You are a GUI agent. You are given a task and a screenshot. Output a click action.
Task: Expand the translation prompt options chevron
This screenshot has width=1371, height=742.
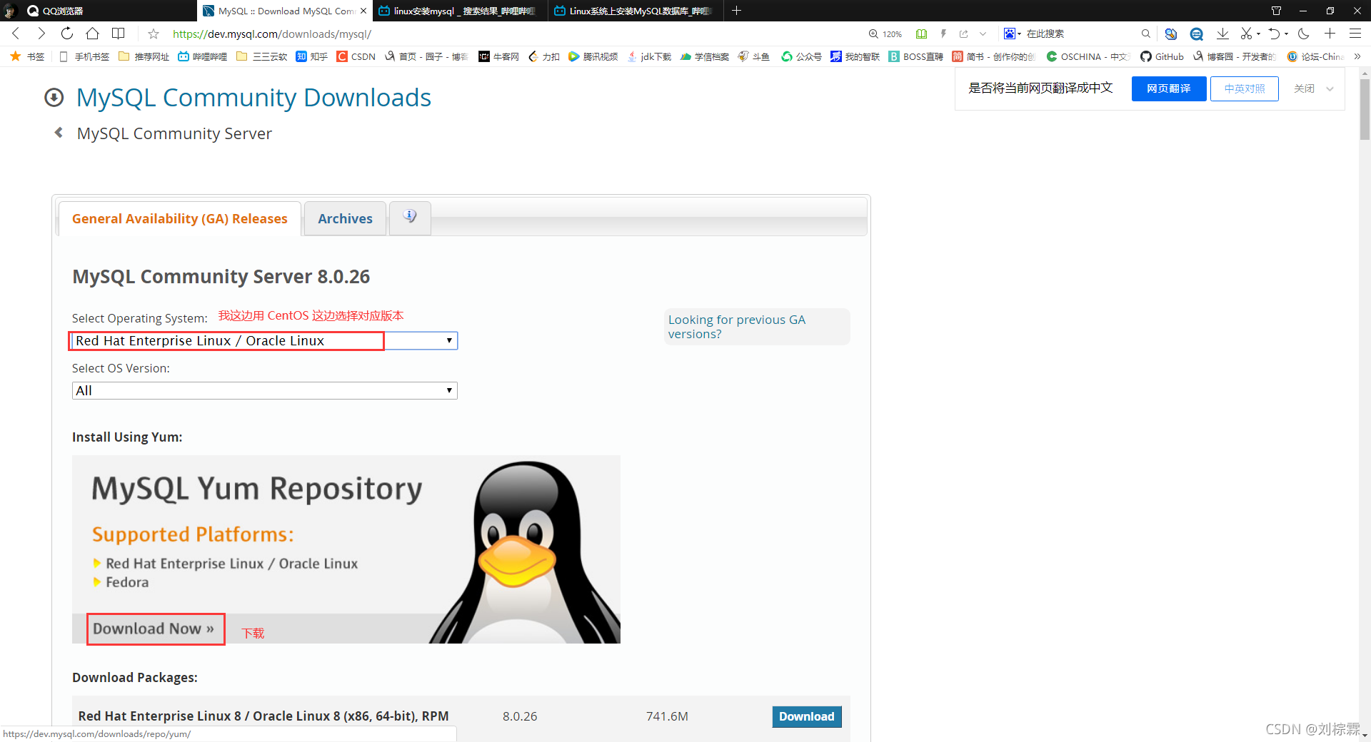pos(1330,88)
